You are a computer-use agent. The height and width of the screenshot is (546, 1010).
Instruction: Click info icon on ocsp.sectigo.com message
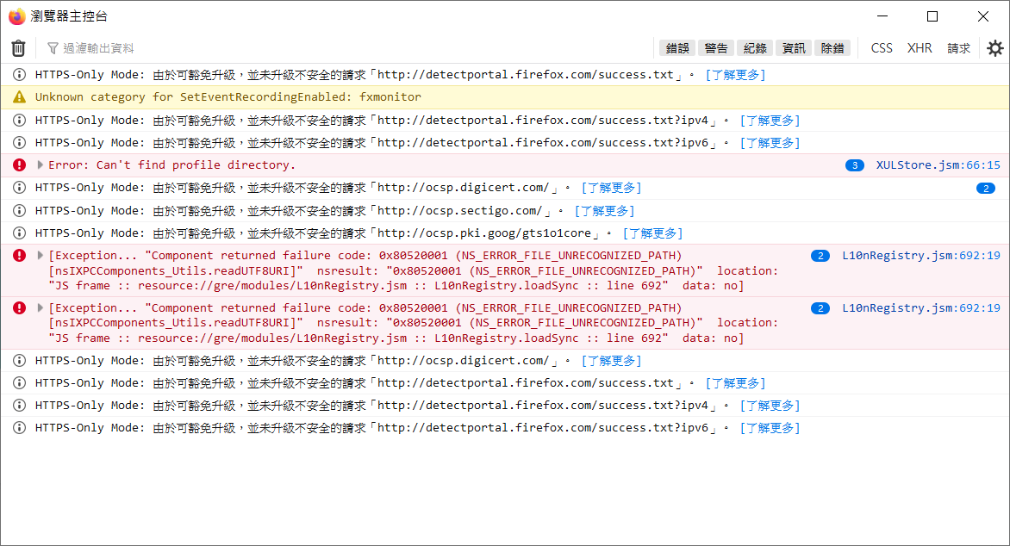[x=19, y=210]
